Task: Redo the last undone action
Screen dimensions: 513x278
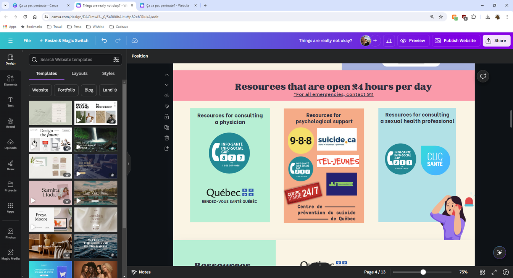Action: pos(118,40)
